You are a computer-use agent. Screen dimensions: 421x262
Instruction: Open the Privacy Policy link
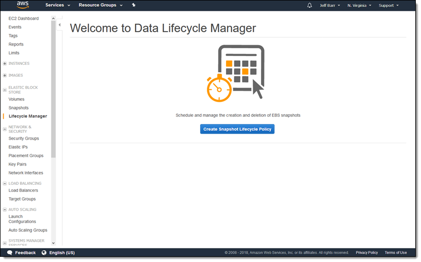coord(366,253)
